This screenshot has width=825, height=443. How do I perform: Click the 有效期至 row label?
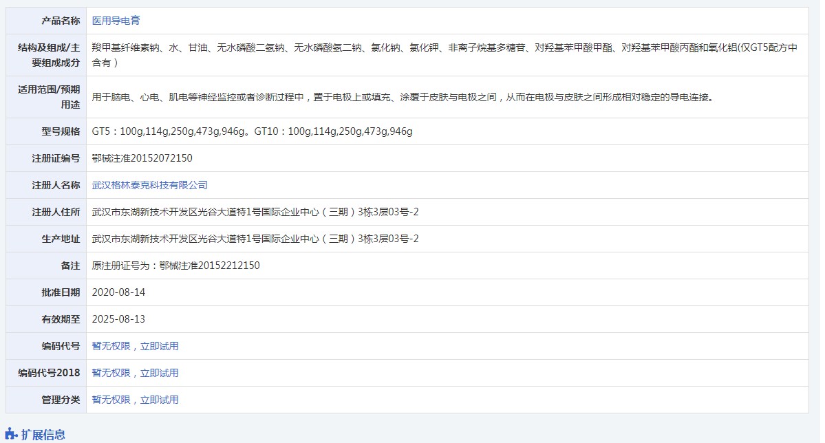click(x=61, y=319)
